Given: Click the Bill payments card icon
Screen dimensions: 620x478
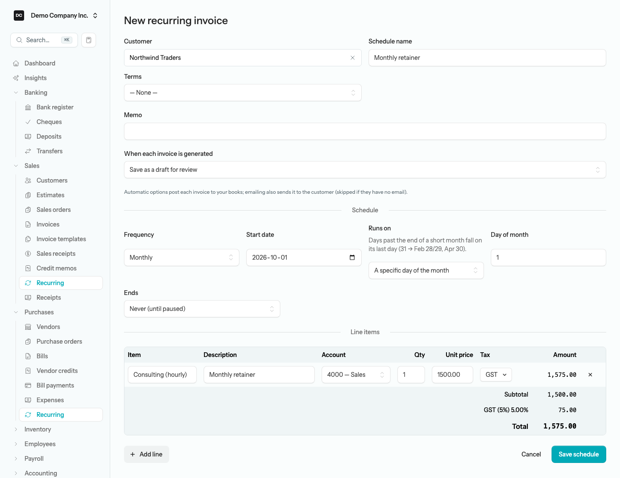Looking at the screenshot, I should click(28, 385).
